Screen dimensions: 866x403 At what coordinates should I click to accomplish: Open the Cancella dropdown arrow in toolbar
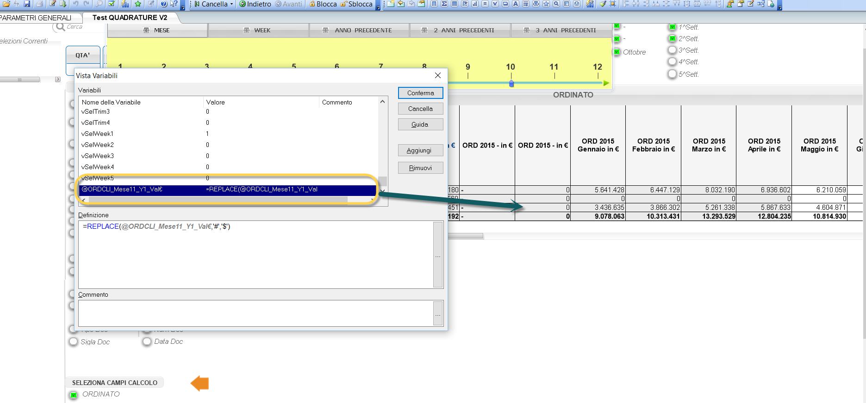231,4
